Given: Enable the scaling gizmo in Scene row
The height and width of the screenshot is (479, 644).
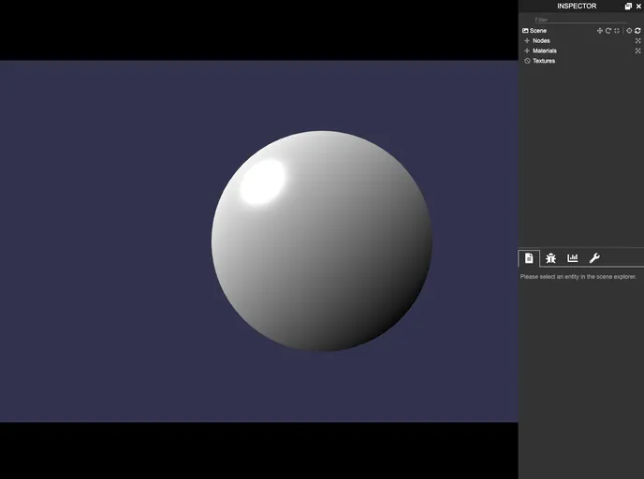Looking at the screenshot, I should click(617, 31).
